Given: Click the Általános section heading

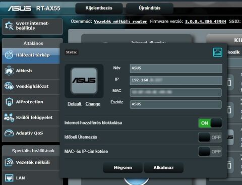Looking at the screenshot, I should (x=33, y=43).
